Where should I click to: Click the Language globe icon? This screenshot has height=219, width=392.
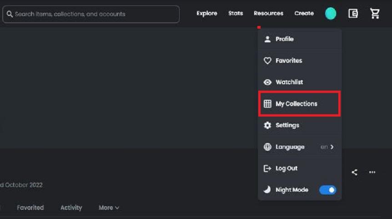coord(267,147)
